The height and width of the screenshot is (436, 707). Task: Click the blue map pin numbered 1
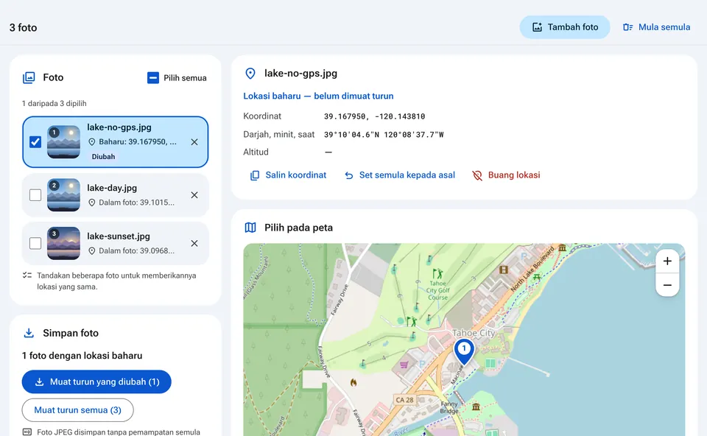point(464,351)
